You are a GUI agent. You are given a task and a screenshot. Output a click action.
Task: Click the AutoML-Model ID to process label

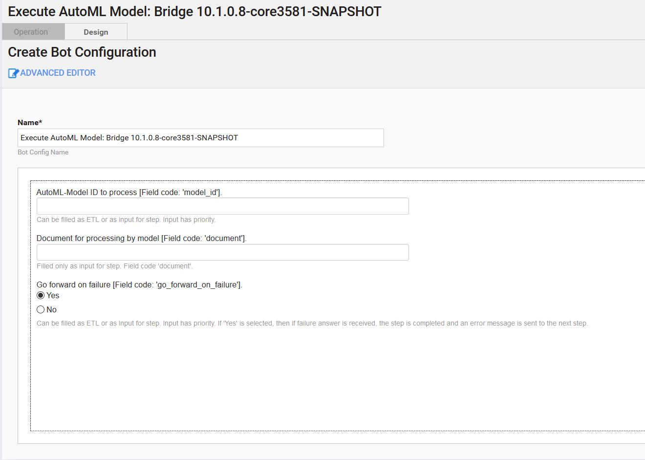(x=129, y=192)
